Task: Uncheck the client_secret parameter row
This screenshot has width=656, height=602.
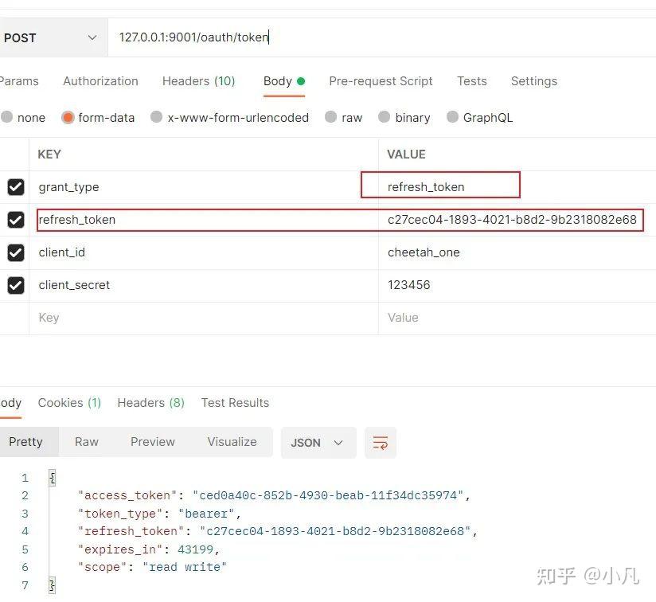Action: [15, 284]
